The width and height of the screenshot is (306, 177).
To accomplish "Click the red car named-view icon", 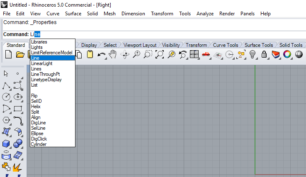I will coord(206,54).
